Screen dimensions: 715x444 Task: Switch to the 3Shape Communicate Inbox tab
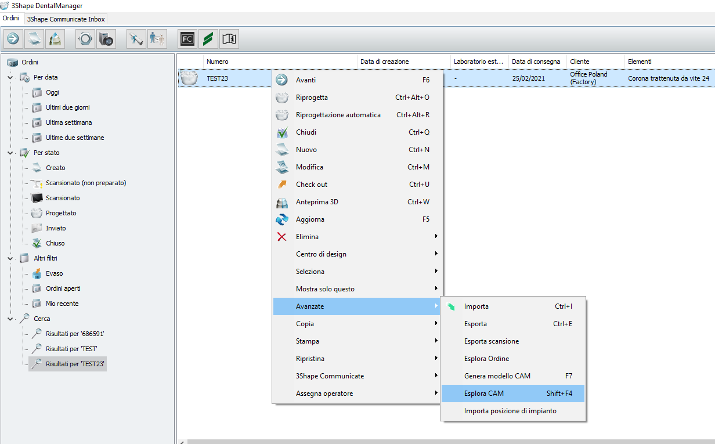(66, 19)
